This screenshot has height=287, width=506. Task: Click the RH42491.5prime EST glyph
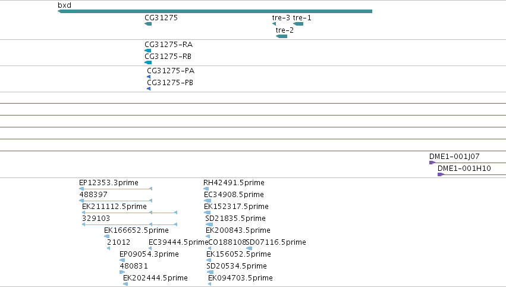pos(206,189)
